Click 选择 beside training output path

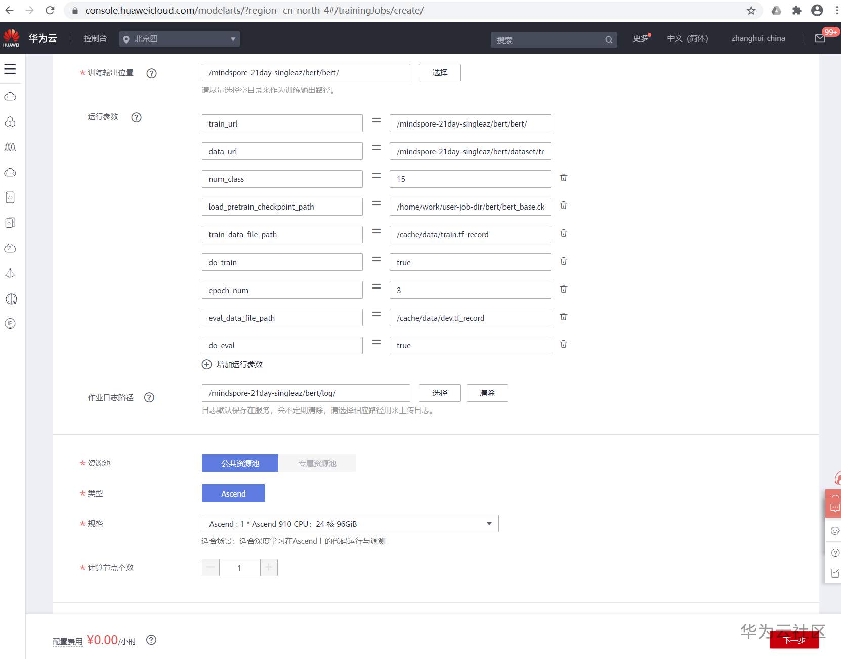coord(440,73)
